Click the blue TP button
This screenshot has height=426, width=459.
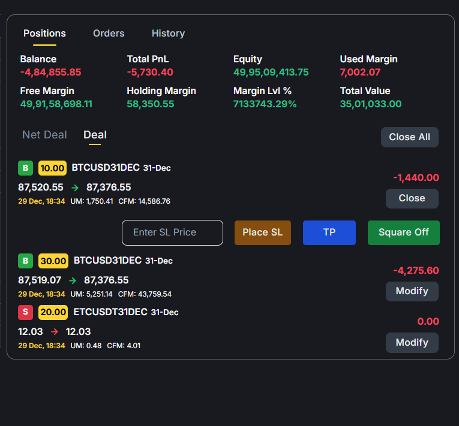(329, 232)
